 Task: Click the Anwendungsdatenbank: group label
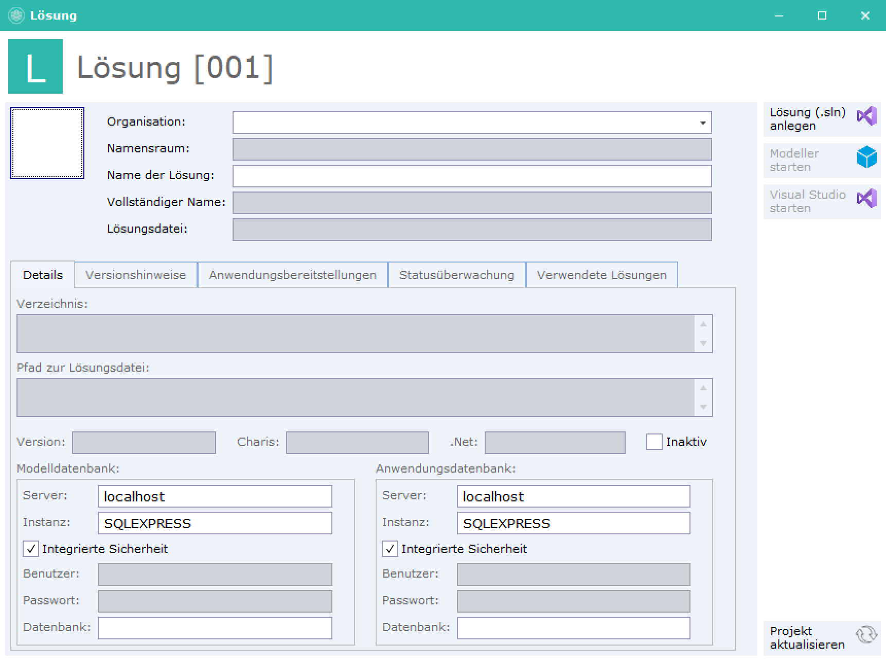(446, 468)
